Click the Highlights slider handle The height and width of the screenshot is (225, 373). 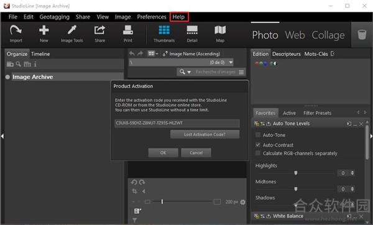296,173
